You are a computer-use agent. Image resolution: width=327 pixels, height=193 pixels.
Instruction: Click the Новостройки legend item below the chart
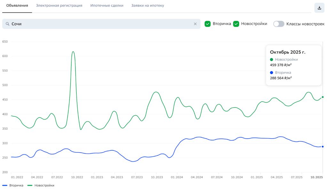[41, 185]
